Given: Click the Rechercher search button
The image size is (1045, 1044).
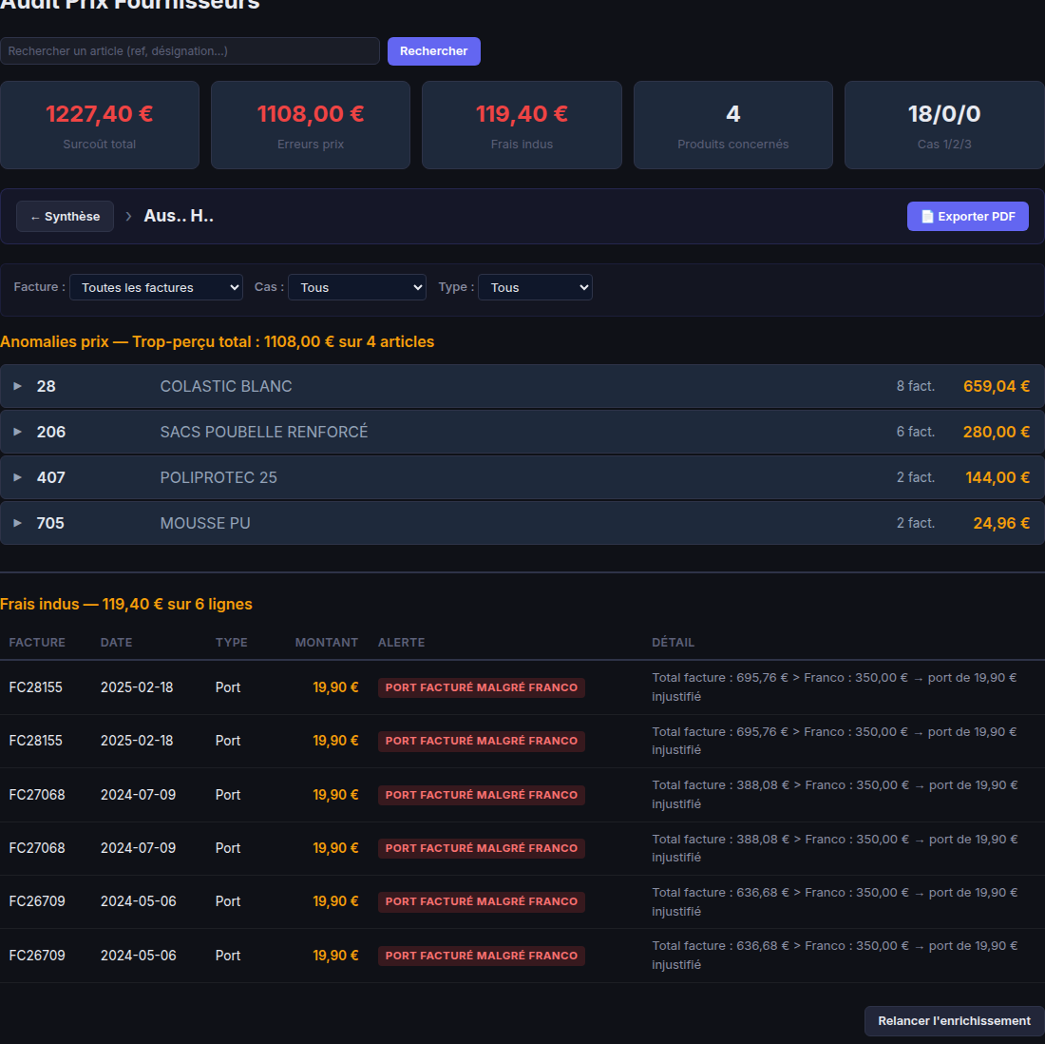Looking at the screenshot, I should 433,51.
